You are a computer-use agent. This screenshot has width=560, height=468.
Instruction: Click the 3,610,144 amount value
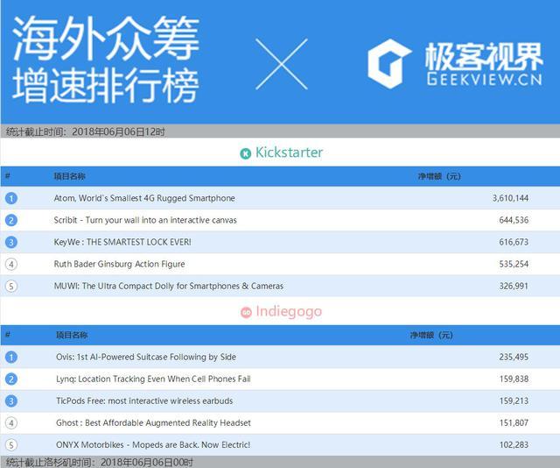point(510,198)
